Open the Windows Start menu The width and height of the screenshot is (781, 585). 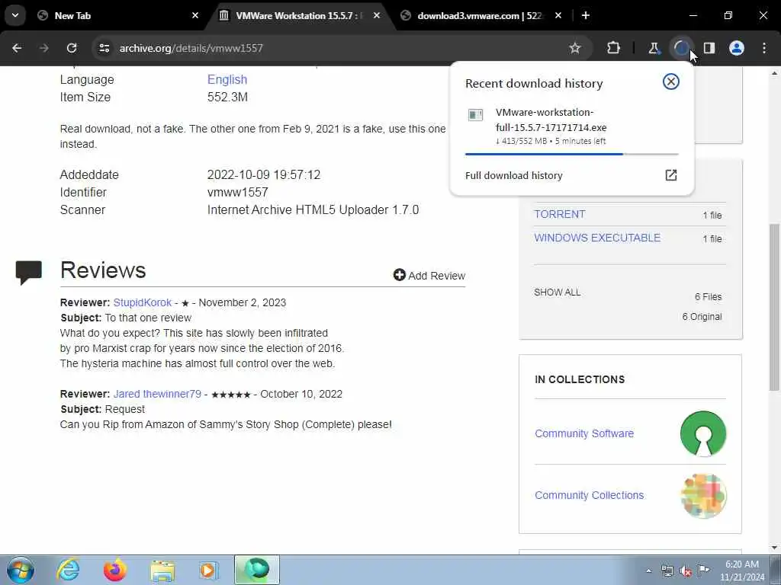(x=21, y=570)
